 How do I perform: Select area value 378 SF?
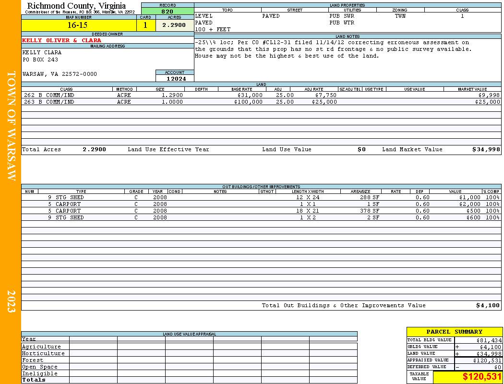click(x=369, y=211)
